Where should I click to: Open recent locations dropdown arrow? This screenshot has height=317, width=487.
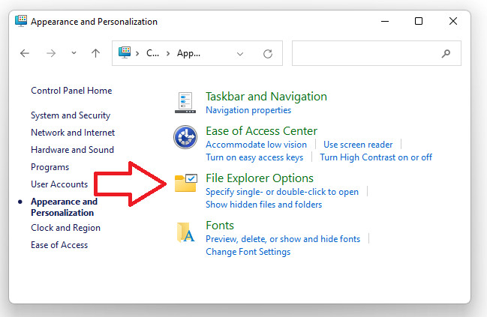click(74, 53)
